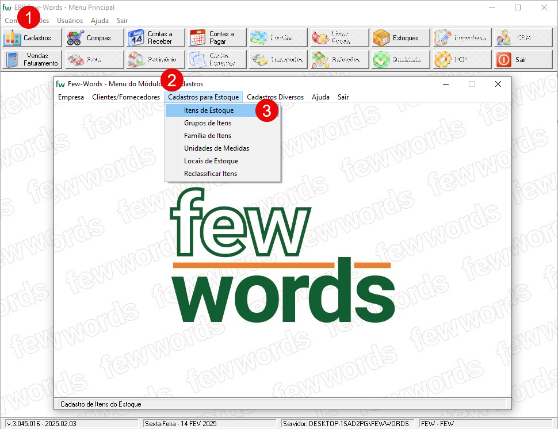
Task: Select Locais de Estoque menu entry
Action: [223, 161]
